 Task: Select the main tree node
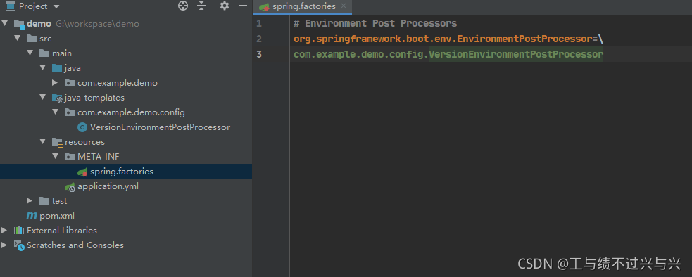[x=62, y=53]
